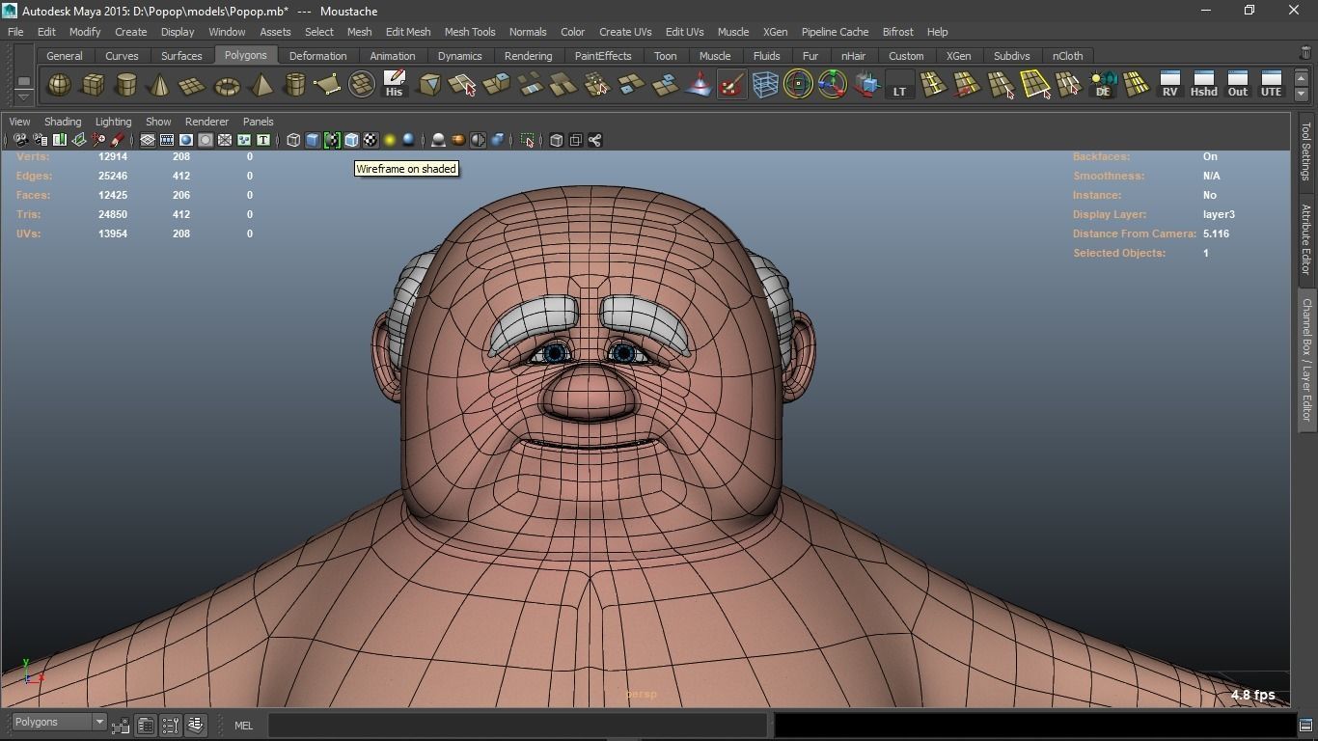The height and width of the screenshot is (741, 1318).
Task: Toggle textured display checker icon
Action: click(x=371, y=141)
